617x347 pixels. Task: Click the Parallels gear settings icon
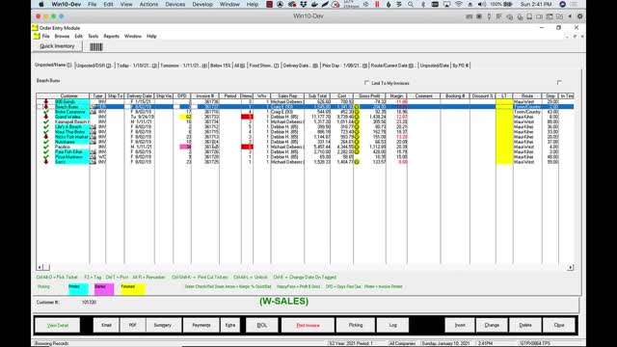point(579,16)
